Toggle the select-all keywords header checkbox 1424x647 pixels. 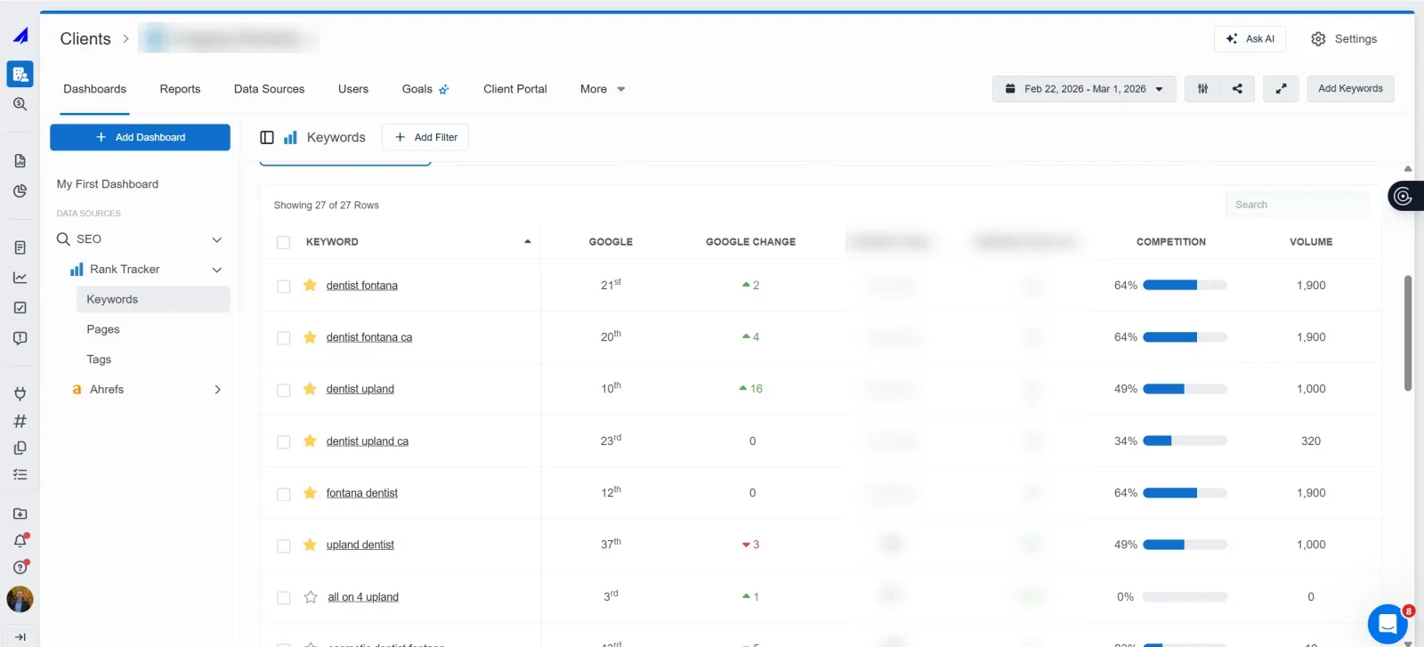284,242
